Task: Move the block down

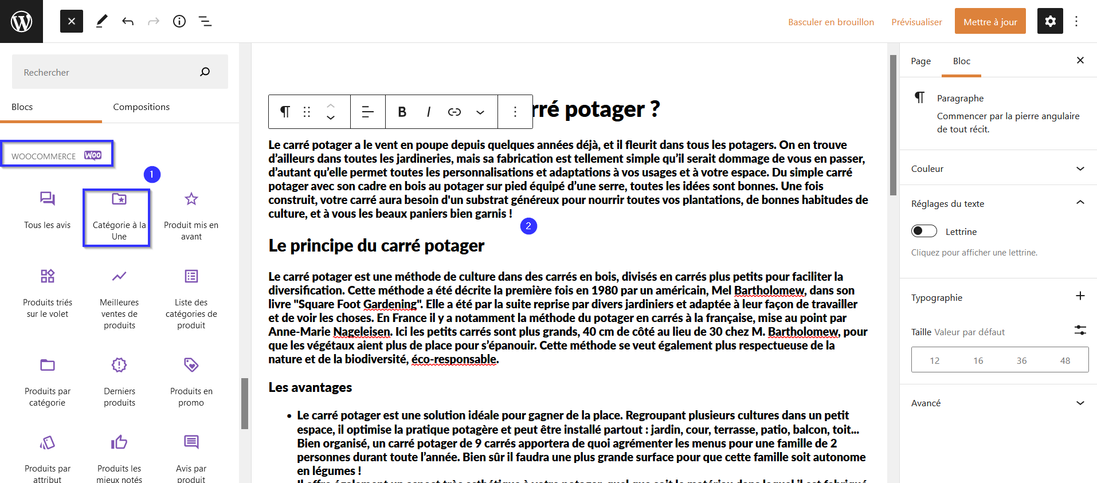Action: [331, 118]
